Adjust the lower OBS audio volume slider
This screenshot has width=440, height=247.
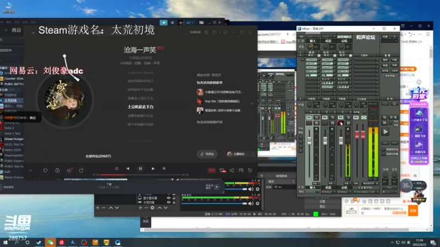[x=215, y=204]
